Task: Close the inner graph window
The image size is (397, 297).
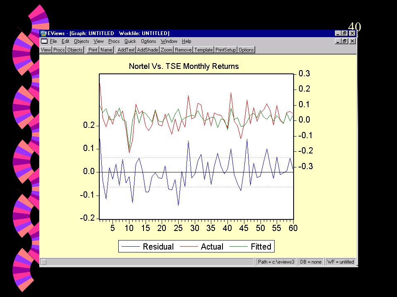Action: pyautogui.click(x=352, y=41)
